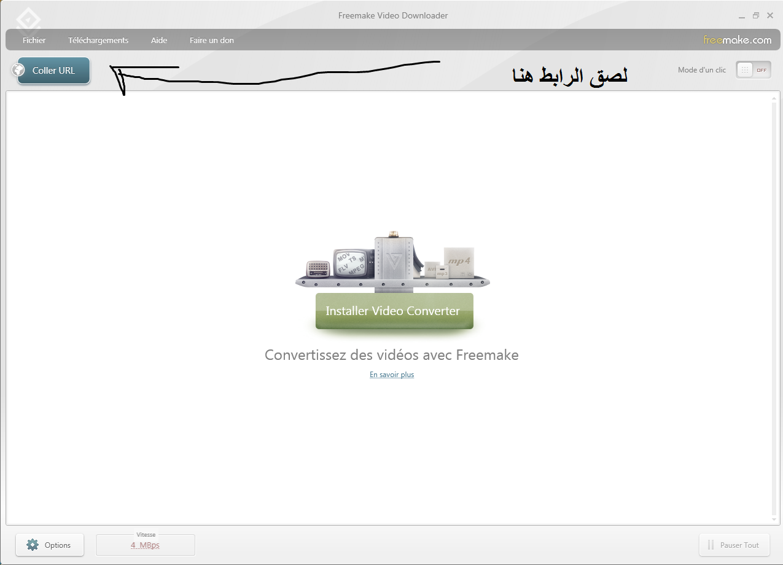Open the Fichier menu
The height and width of the screenshot is (565, 783).
[x=34, y=40]
